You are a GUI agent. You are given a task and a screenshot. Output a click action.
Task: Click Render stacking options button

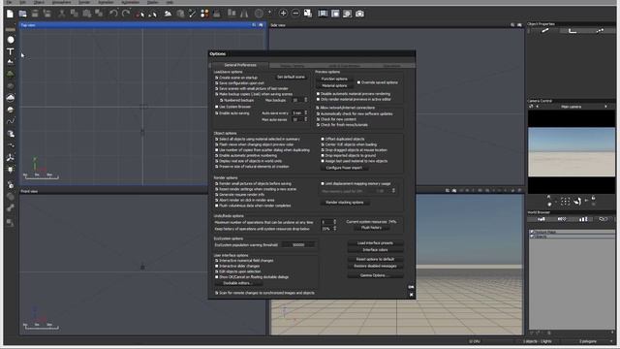point(345,203)
